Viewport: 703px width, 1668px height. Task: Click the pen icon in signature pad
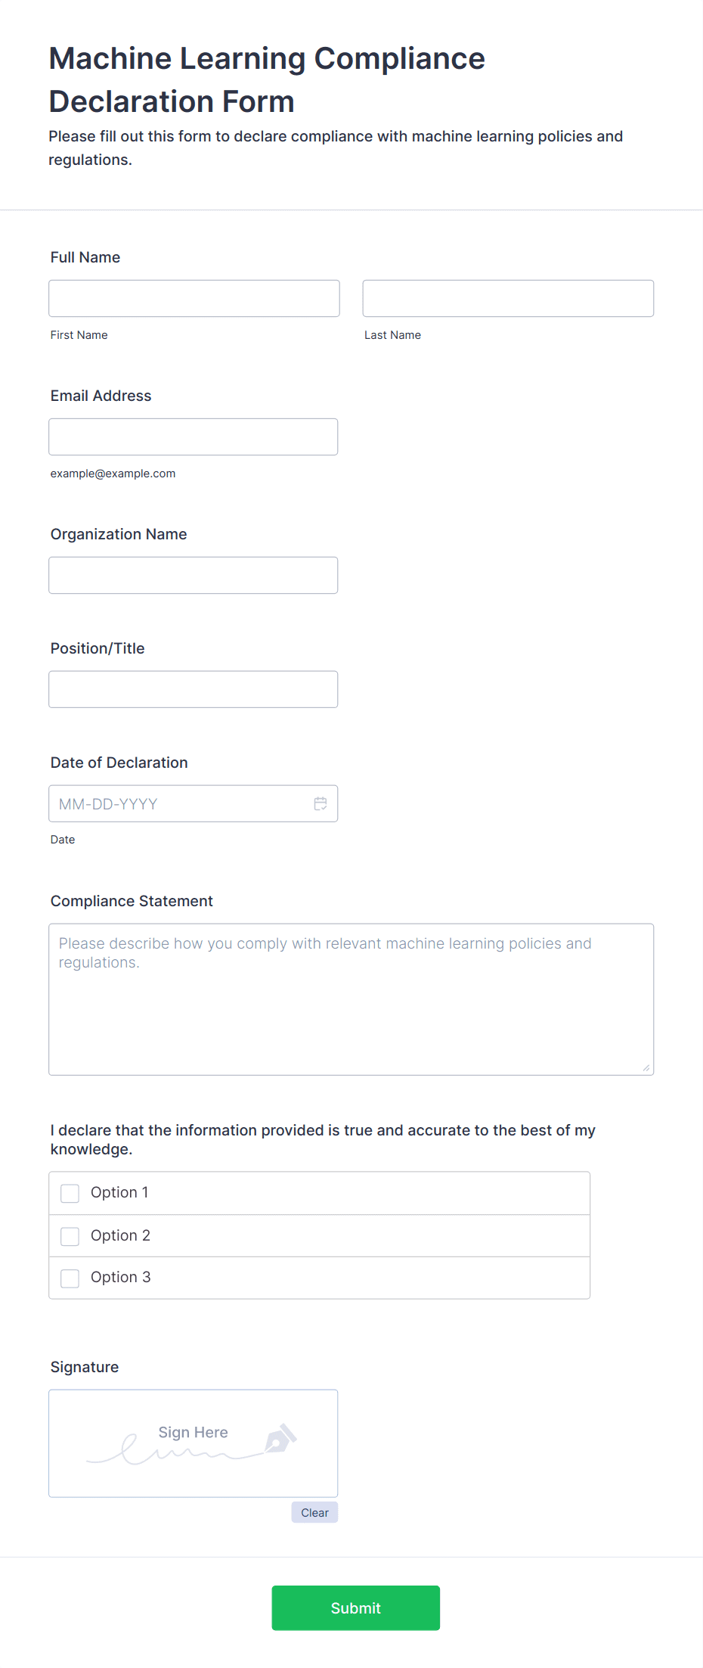coord(280,1438)
